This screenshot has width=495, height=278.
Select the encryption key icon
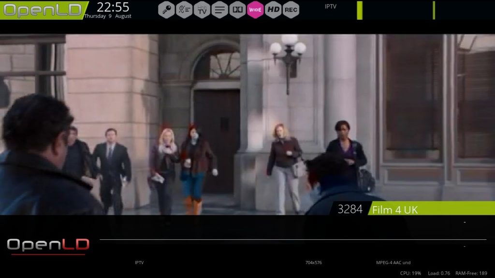coord(166,10)
